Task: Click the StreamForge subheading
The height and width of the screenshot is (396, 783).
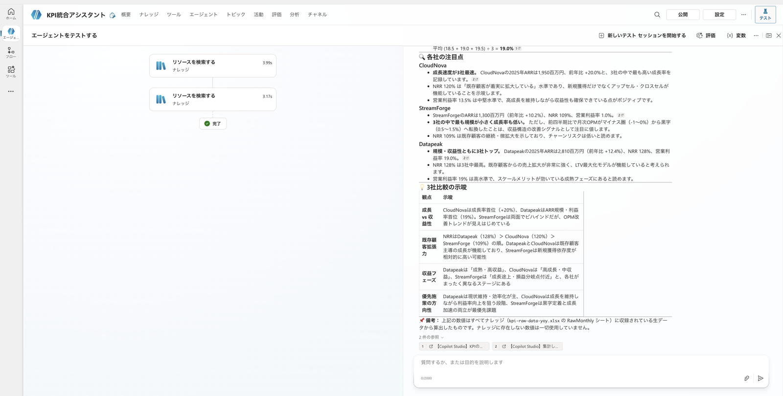Action: click(435, 108)
